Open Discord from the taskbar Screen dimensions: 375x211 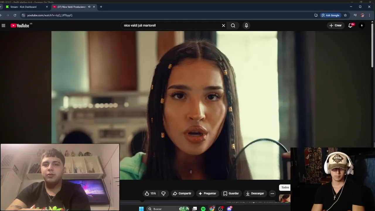tap(229, 209)
